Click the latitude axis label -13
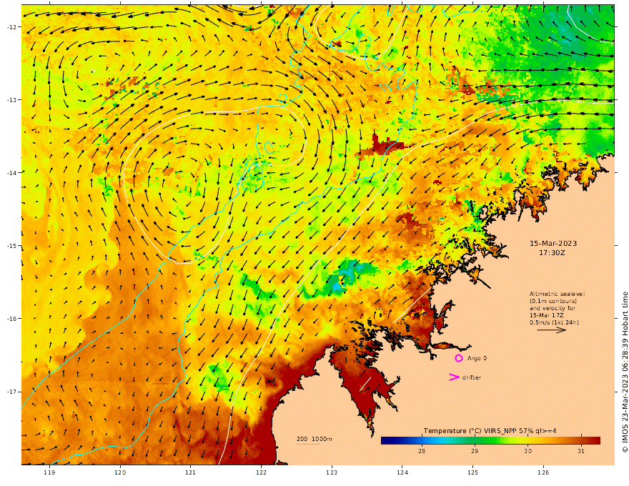This screenshot has width=629, height=486. tap(11, 100)
